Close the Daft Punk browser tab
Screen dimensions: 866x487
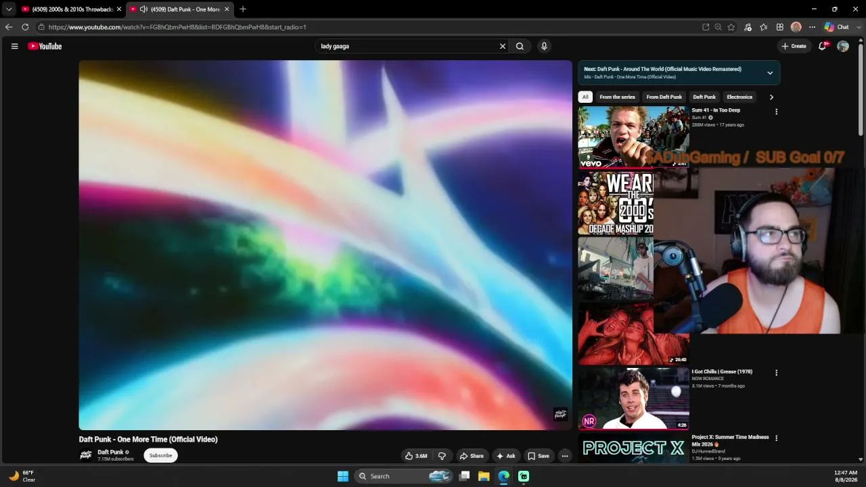(x=227, y=9)
